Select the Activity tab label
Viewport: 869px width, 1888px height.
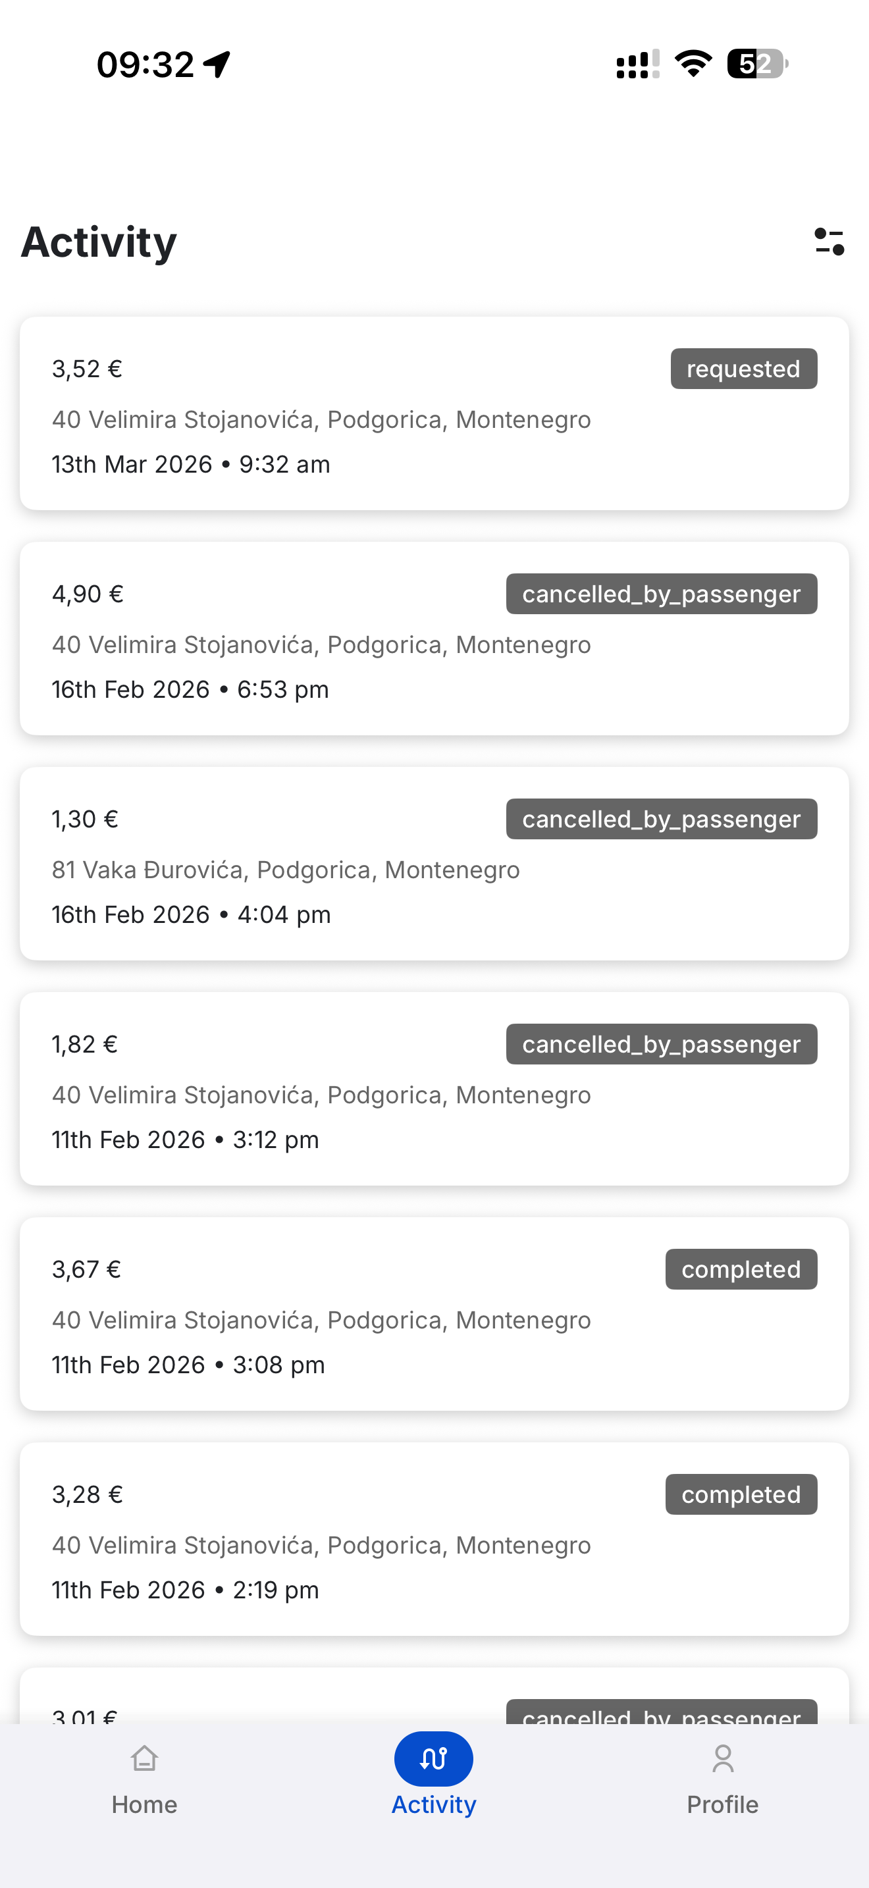tap(434, 1804)
